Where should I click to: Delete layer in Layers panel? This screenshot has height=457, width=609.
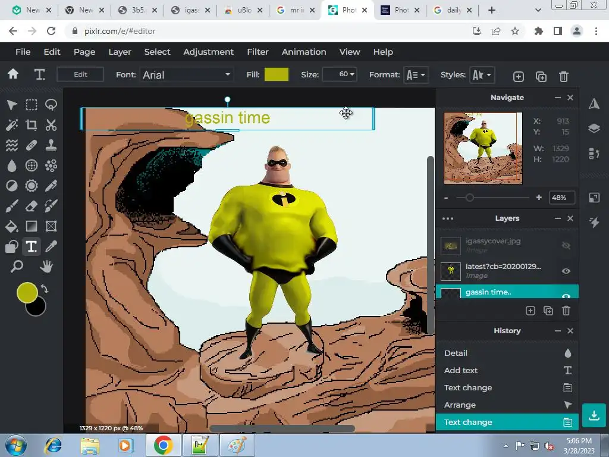[x=566, y=311]
